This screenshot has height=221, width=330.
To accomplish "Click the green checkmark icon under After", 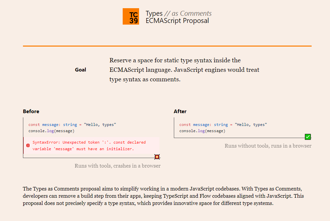I will [x=308, y=137].
